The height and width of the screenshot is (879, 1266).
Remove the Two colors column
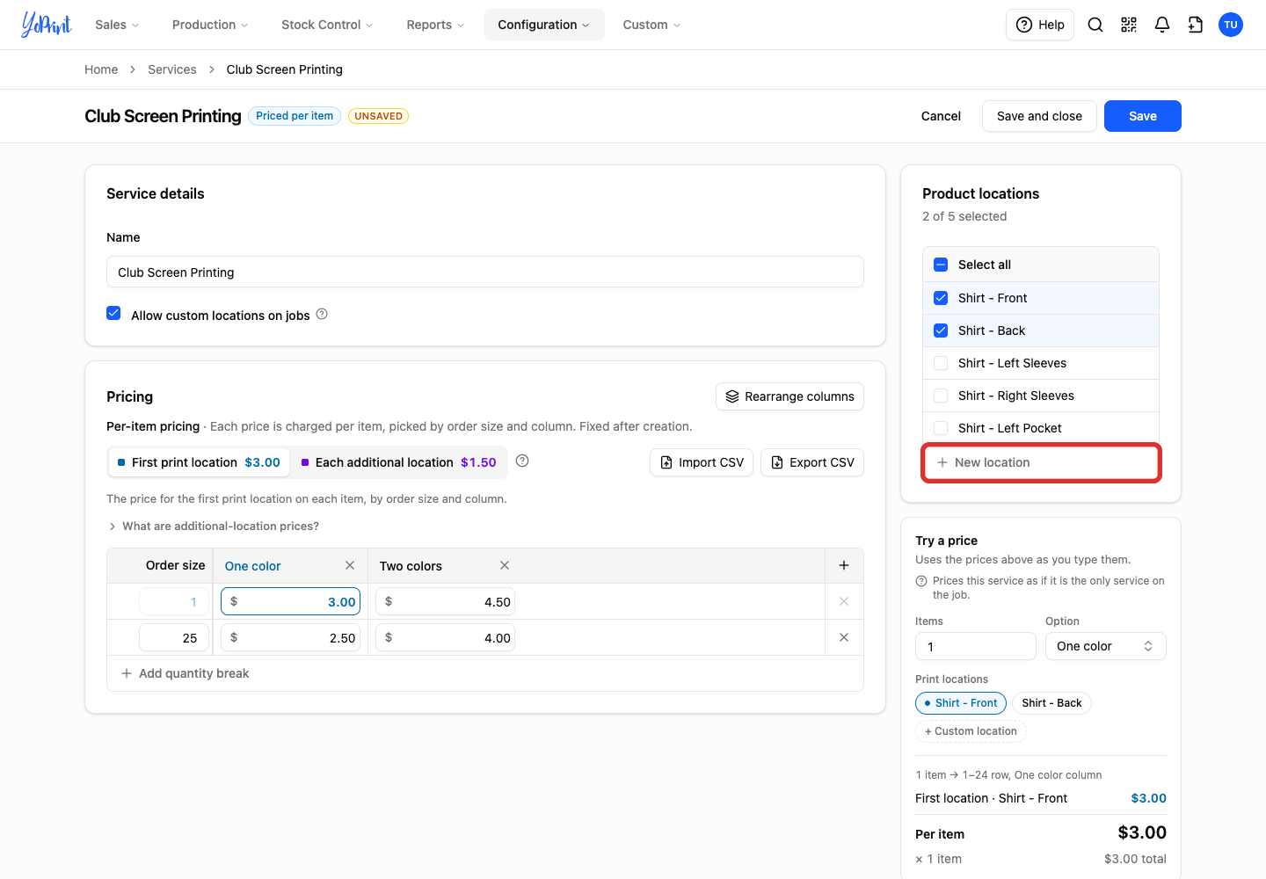pyautogui.click(x=505, y=565)
